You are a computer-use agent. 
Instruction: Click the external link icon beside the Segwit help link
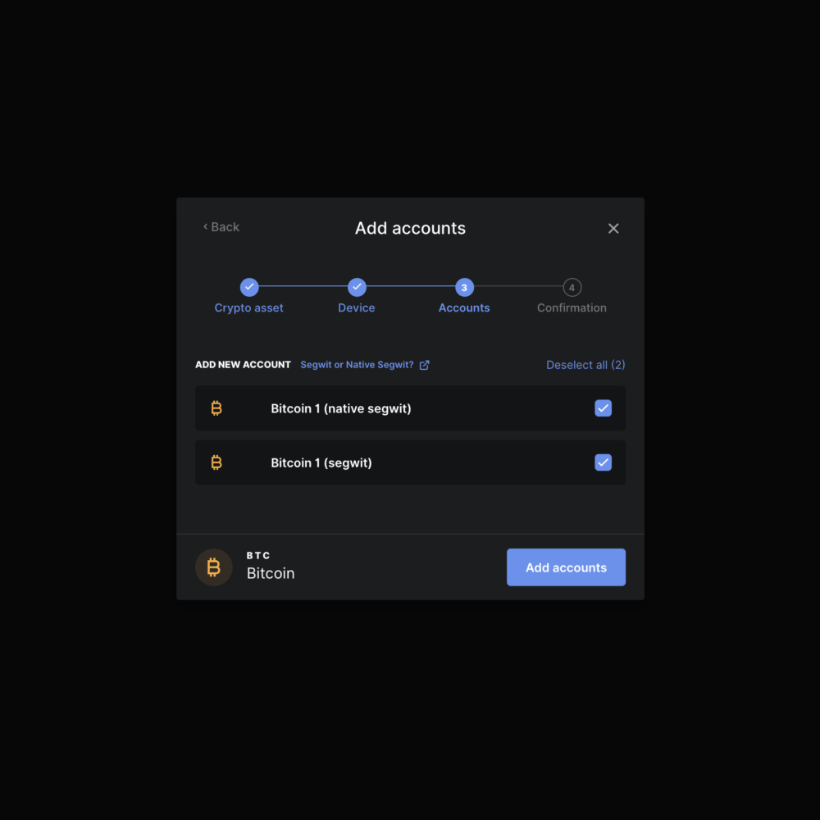(x=424, y=365)
